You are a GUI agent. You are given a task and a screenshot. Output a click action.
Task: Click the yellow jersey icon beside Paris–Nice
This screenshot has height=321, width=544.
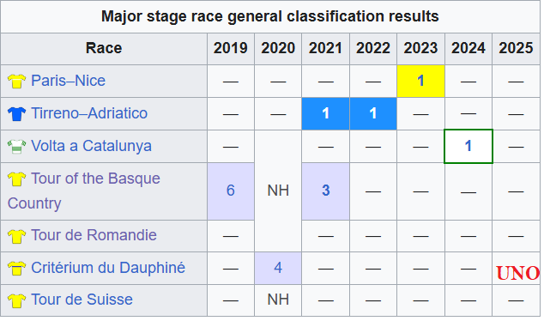pyautogui.click(x=16, y=82)
